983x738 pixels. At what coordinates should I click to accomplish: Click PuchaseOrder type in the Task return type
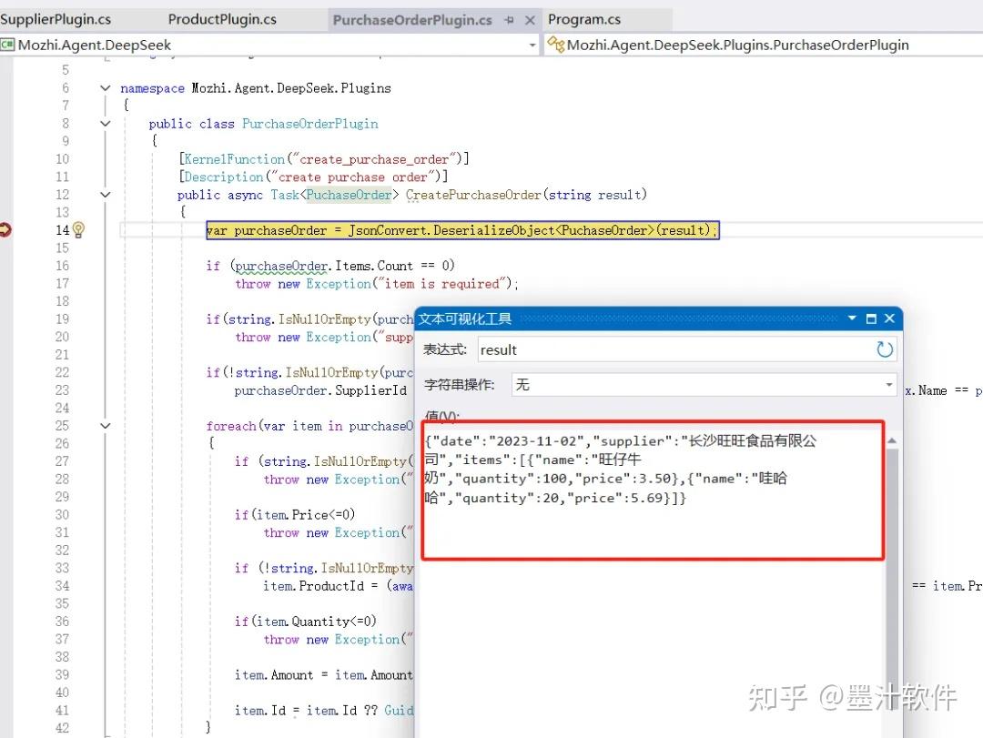(x=349, y=195)
